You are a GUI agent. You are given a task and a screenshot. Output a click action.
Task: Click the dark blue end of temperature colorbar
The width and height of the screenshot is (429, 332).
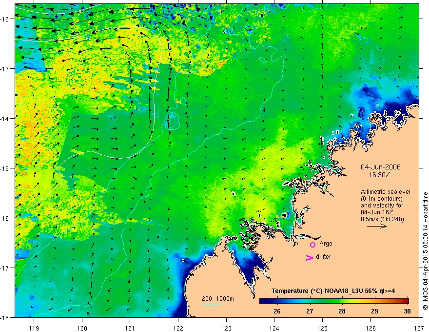263,301
